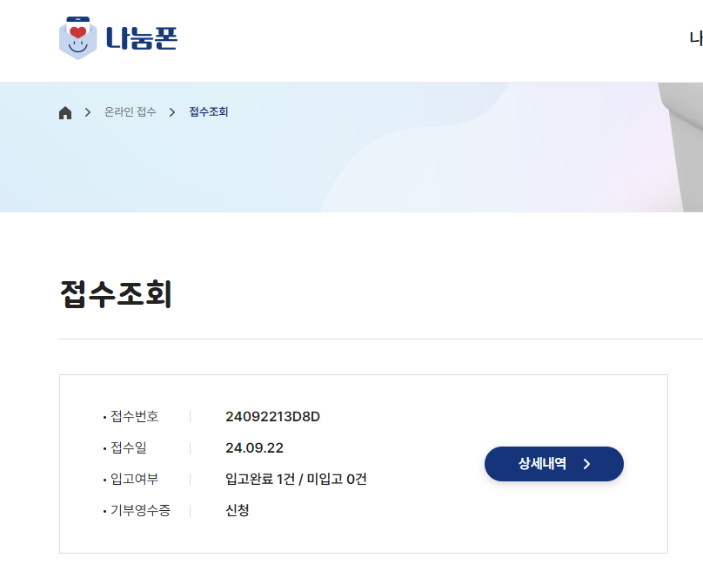This screenshot has width=703, height=578.
Task: Select the 접수조회 breadcrumb item
Action: pos(209,112)
